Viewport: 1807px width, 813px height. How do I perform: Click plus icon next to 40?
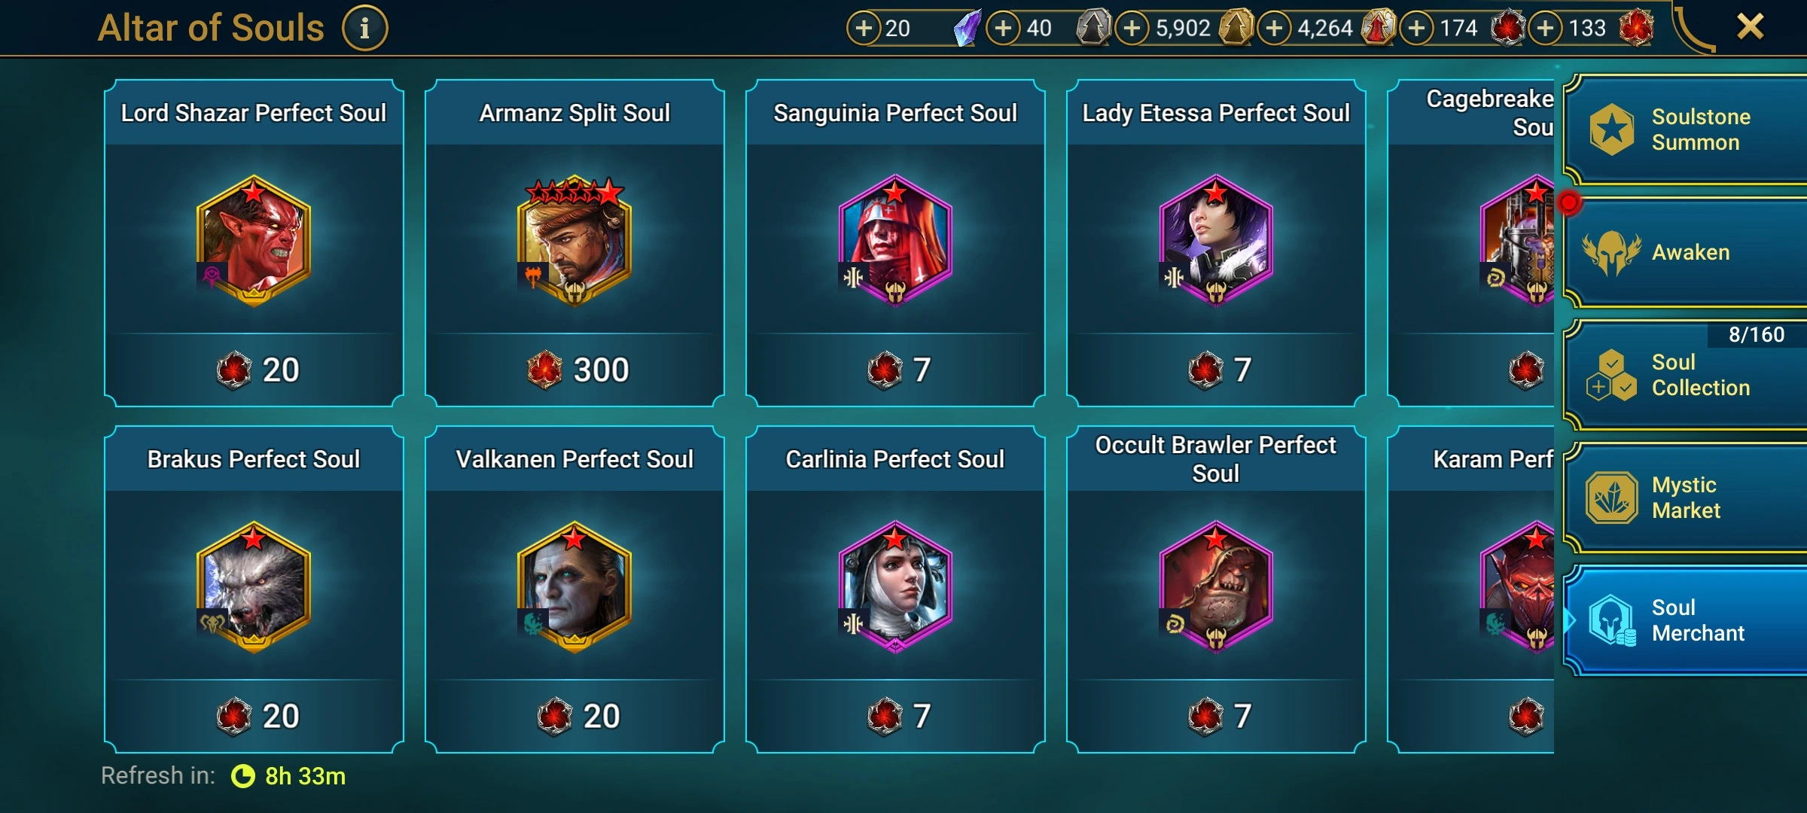(1003, 28)
